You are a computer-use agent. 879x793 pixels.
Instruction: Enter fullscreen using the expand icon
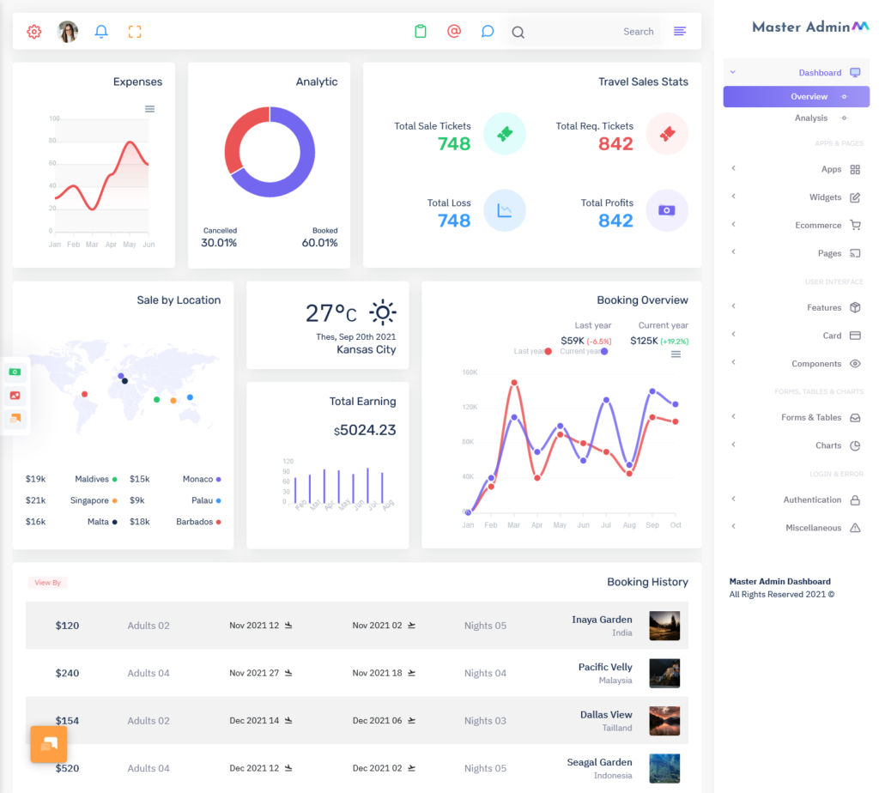[x=134, y=31]
